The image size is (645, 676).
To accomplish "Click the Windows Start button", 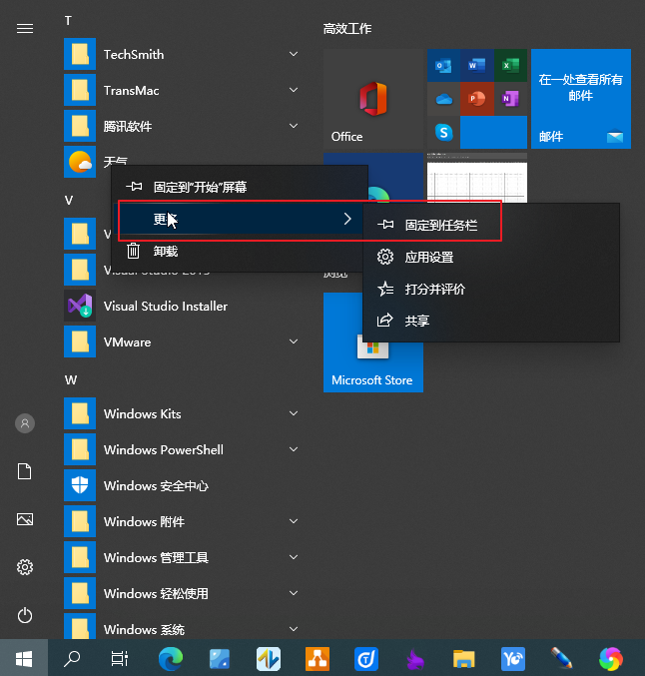I will [24, 658].
